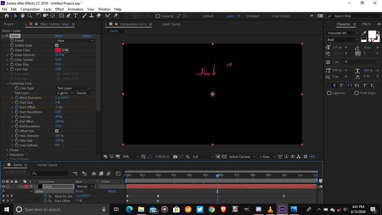Select the Selection arrow tool
Viewport: 382px width, 215px height.
click(x=16, y=16)
